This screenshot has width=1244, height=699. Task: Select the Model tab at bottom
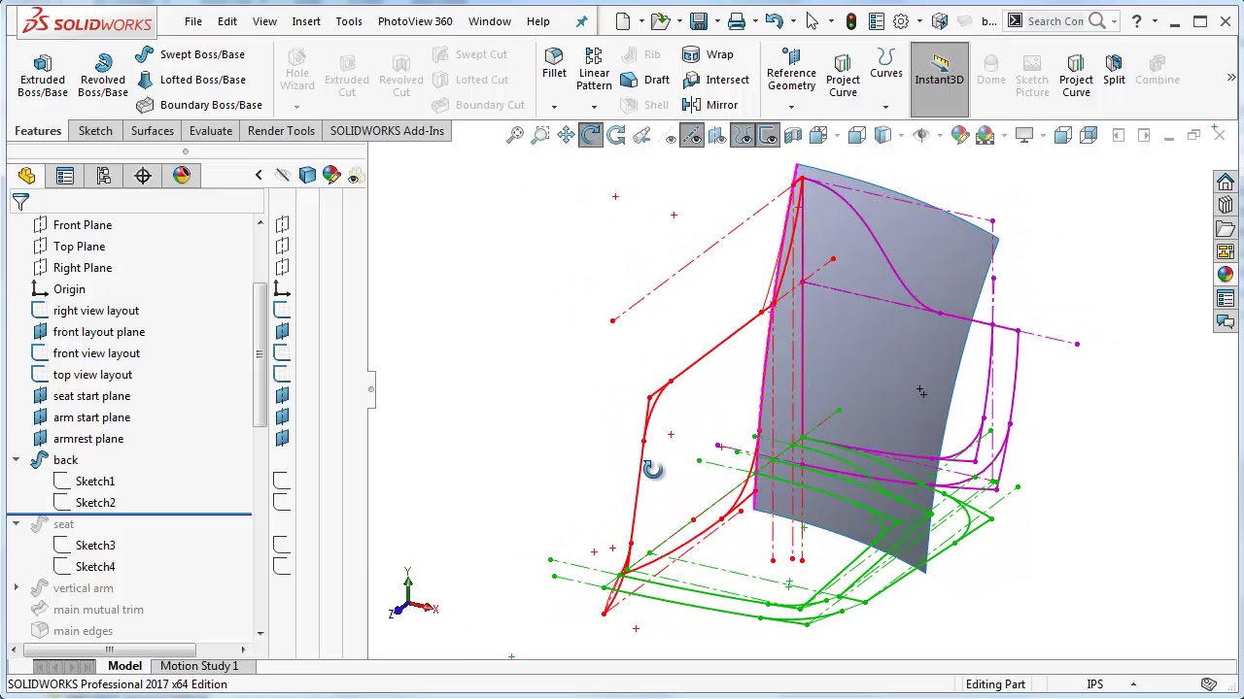coord(124,666)
